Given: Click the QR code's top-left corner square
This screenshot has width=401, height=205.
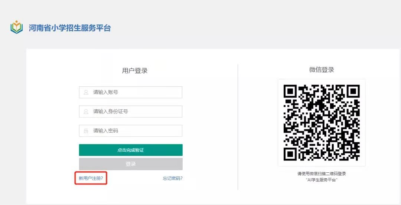Looking at the screenshot, I should pyautogui.click(x=290, y=91).
